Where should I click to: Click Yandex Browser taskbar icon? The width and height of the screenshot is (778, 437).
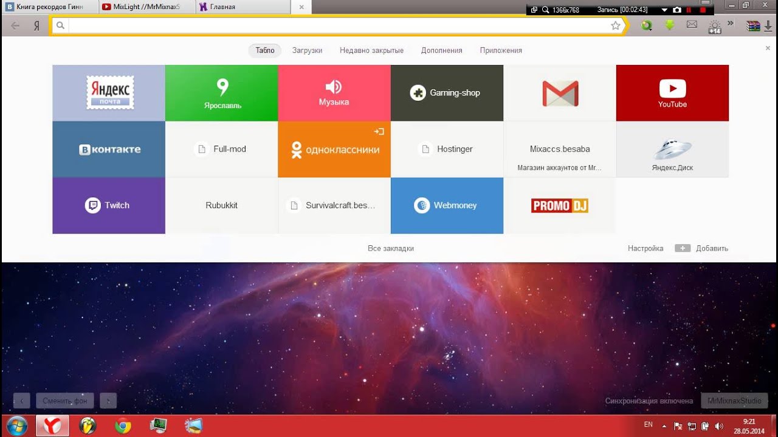(52, 425)
